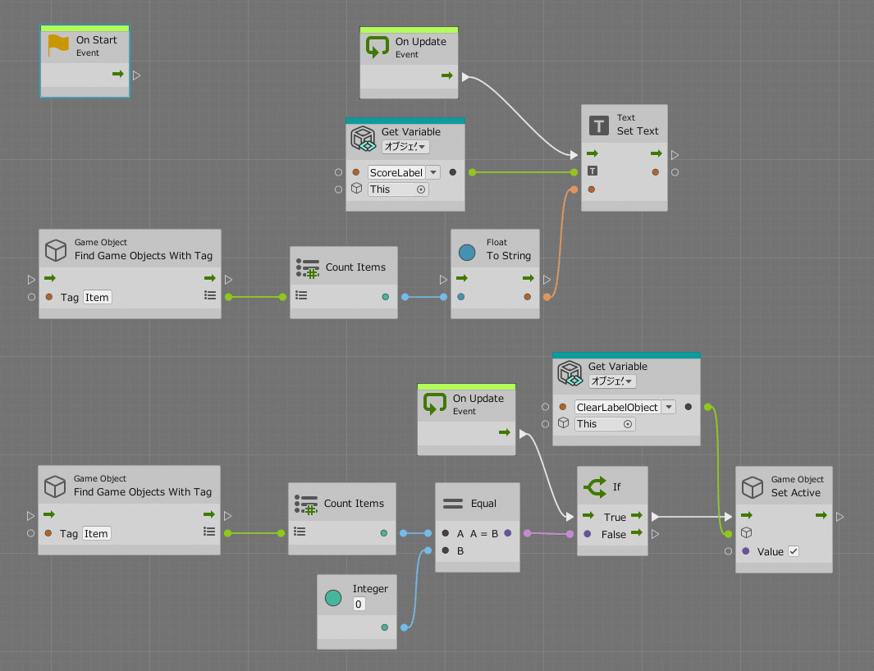Viewport: 874px width, 671px height.
Task: Click the cube icon on Find Game Objects With Tag
Action: click(55, 250)
